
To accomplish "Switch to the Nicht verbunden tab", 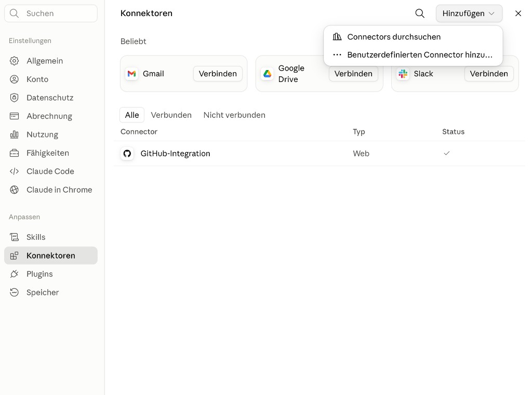I will click(x=234, y=115).
